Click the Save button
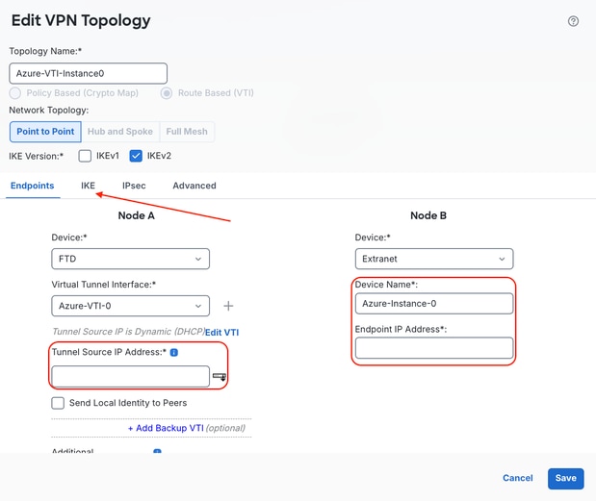 (565, 478)
